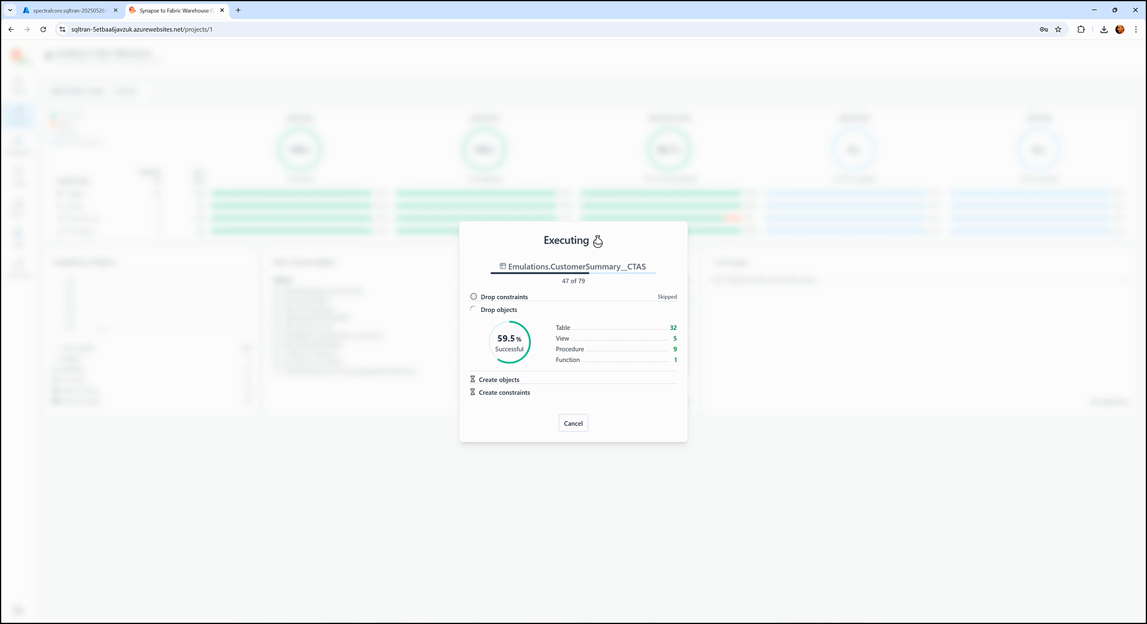The width and height of the screenshot is (1147, 624).
Task: Click the hourglass icon beside Create objects
Action: coord(473,379)
